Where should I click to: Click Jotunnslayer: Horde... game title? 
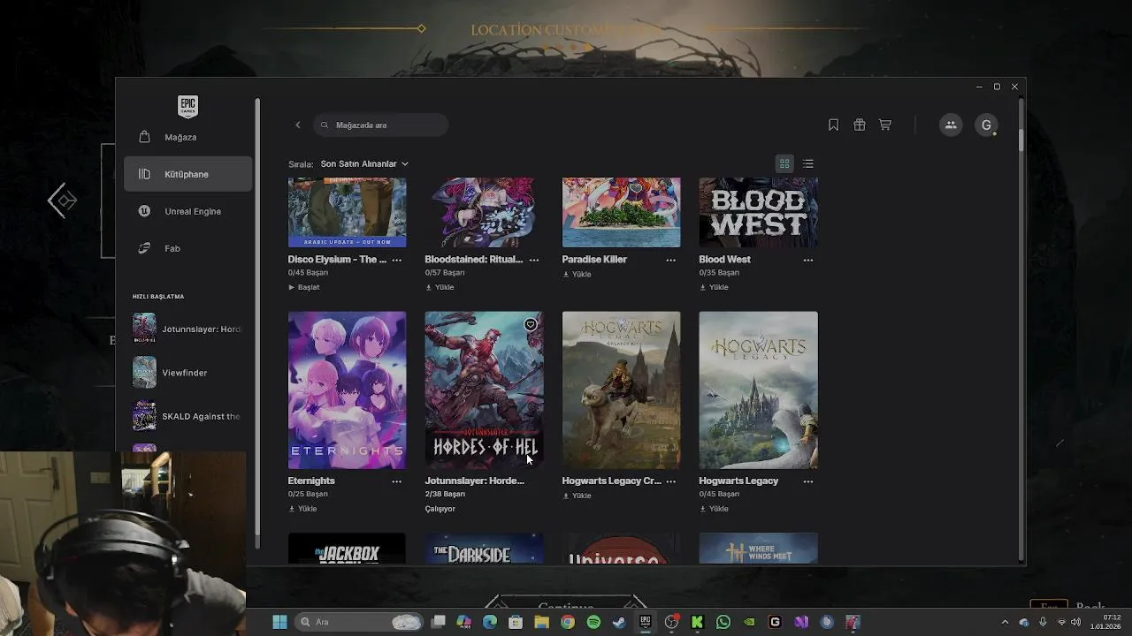(x=475, y=481)
